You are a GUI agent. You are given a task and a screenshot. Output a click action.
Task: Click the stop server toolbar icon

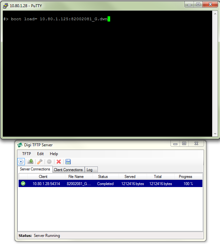21,162
